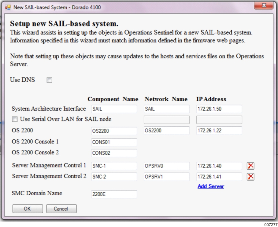
Task: Edit the SMC Domain Name field 2200E
Action: point(114,194)
